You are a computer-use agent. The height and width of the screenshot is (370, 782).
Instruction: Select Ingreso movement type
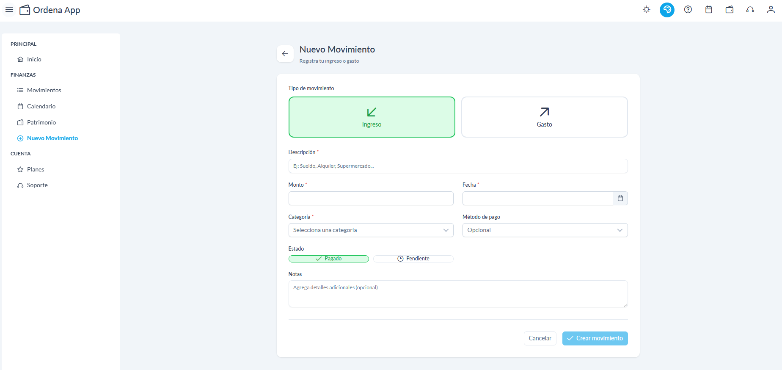(372, 117)
